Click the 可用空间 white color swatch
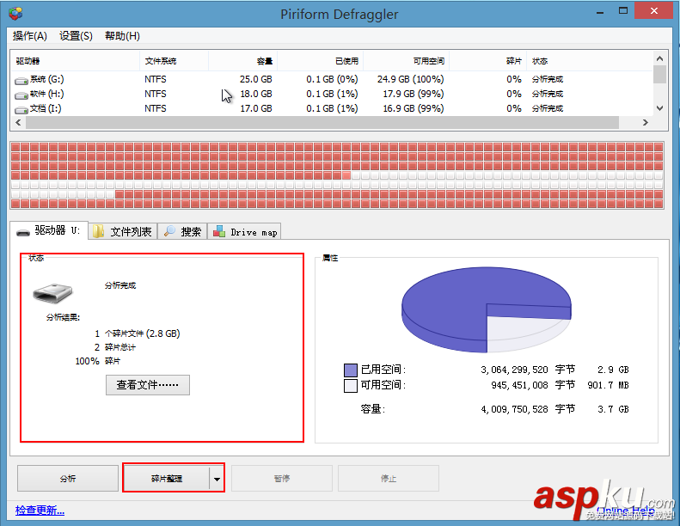 (351, 386)
